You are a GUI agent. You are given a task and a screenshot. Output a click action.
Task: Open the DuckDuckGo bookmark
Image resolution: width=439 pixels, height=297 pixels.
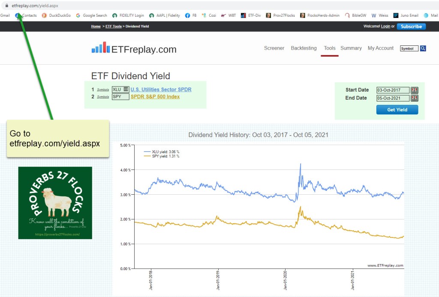click(x=56, y=15)
